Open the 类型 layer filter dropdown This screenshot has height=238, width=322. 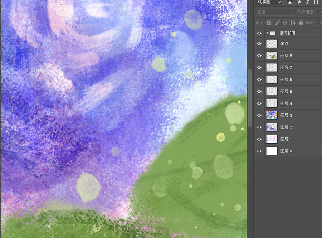269,2
